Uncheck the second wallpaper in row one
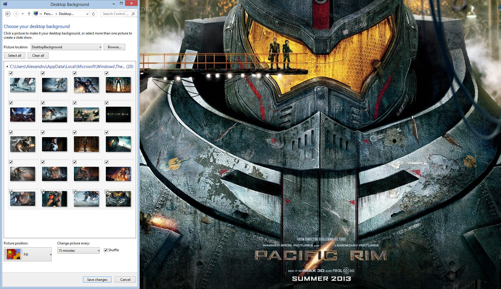This screenshot has width=501, height=289. point(43,73)
